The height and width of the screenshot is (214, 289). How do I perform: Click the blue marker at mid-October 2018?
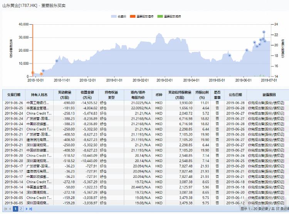coord(43,71)
